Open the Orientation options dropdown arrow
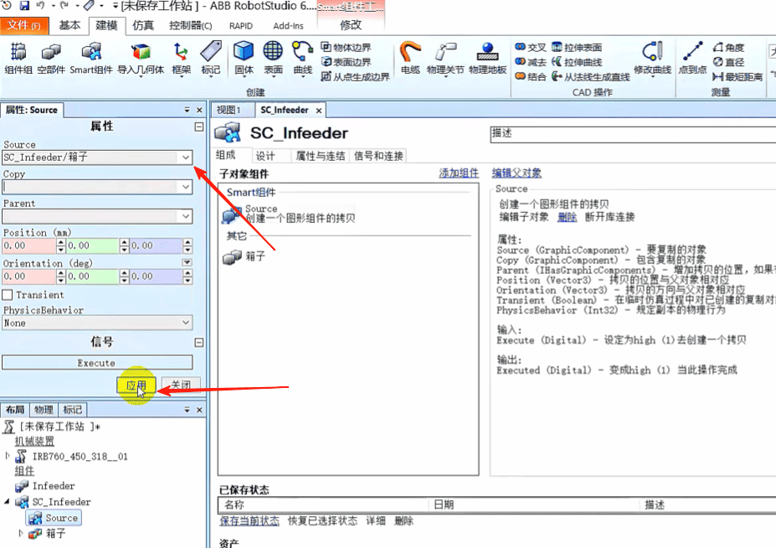Image resolution: width=776 pixels, height=548 pixels. pos(187,262)
